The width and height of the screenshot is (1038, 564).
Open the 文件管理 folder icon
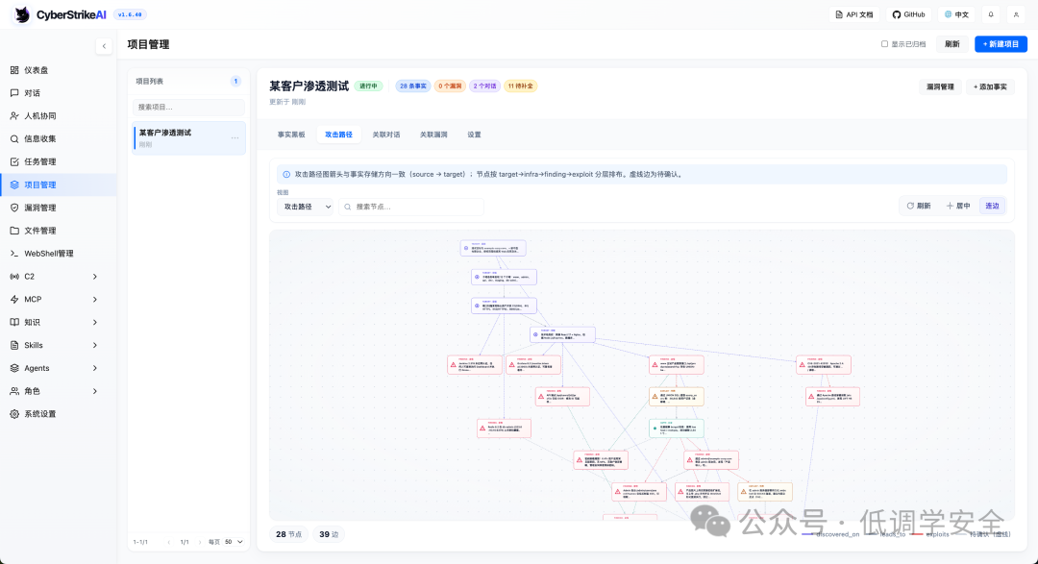pos(14,231)
